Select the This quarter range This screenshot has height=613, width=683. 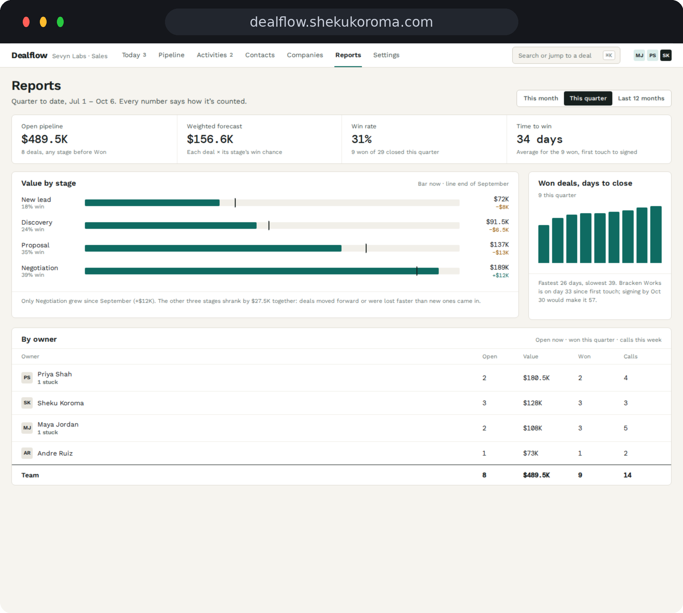pyautogui.click(x=588, y=98)
